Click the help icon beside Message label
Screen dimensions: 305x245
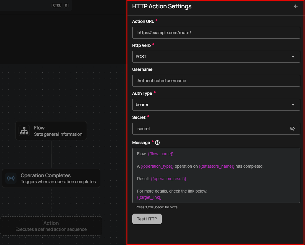click(157, 142)
